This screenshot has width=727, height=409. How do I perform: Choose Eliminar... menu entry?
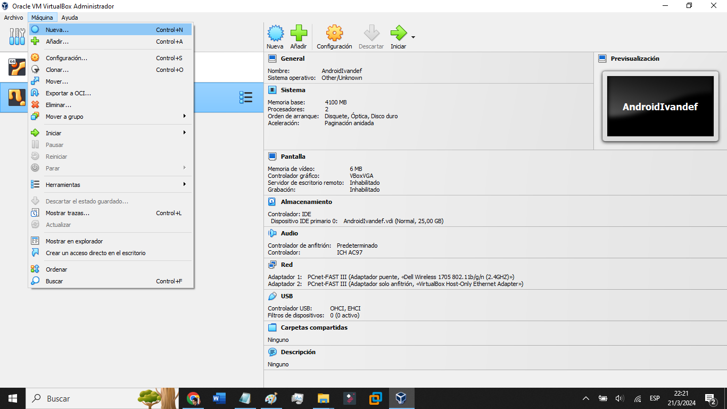coord(111,105)
